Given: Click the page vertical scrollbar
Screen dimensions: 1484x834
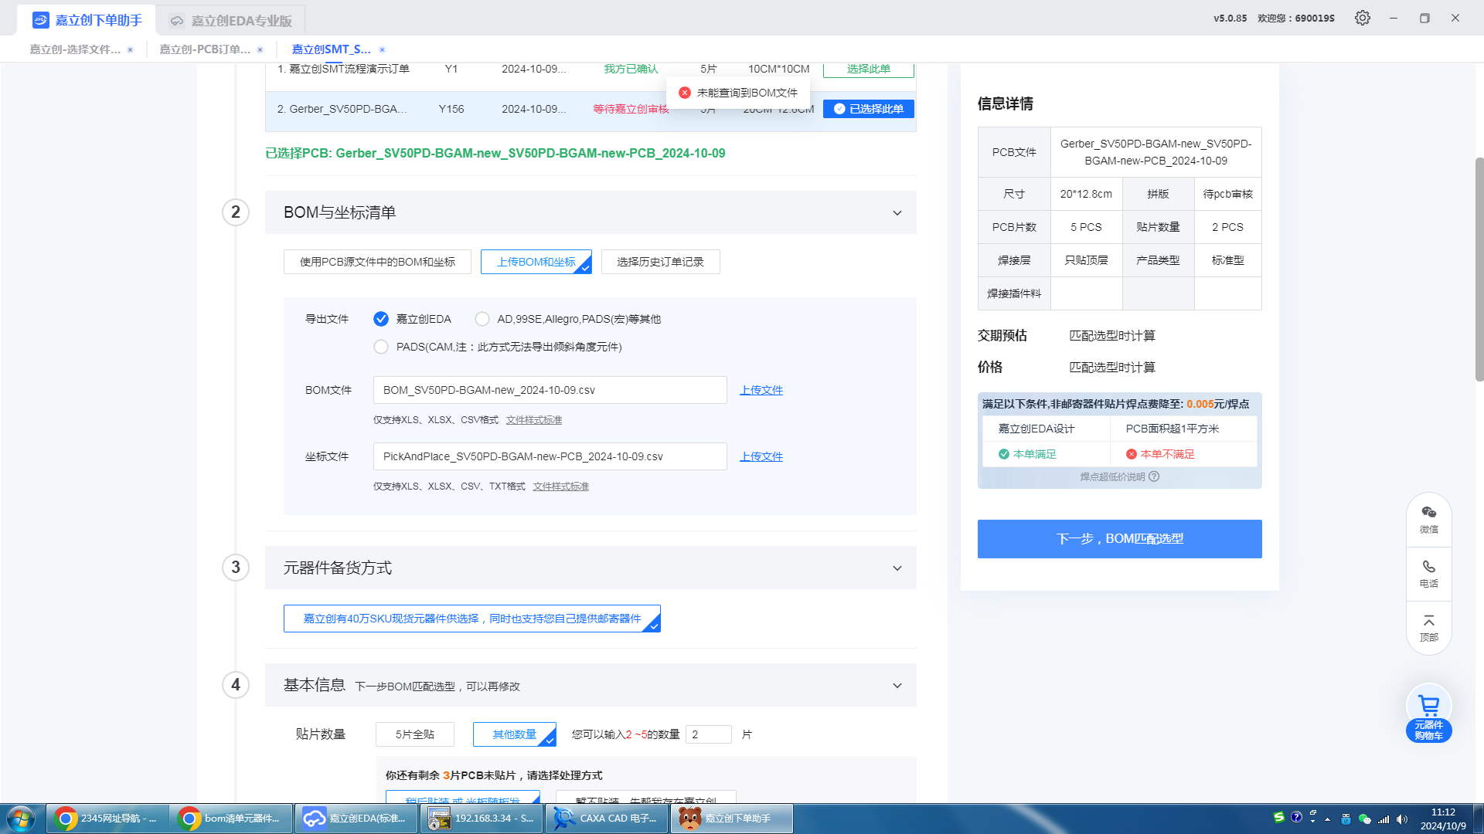Looking at the screenshot, I should [x=1479, y=270].
